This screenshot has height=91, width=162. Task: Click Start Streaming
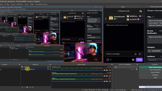tap(150, 67)
